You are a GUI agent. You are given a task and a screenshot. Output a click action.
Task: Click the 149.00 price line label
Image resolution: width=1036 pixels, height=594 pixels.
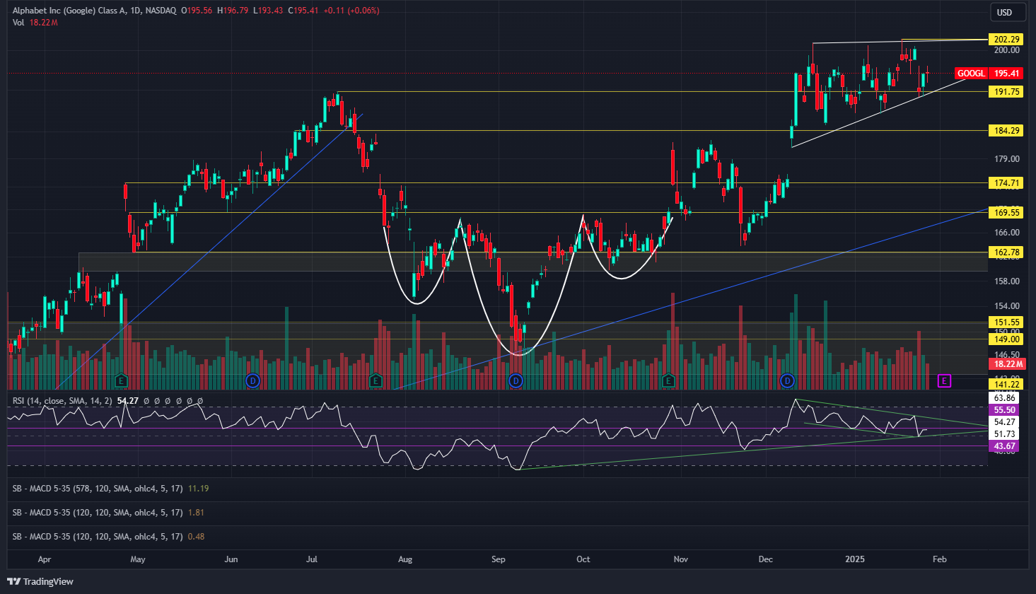point(1006,339)
